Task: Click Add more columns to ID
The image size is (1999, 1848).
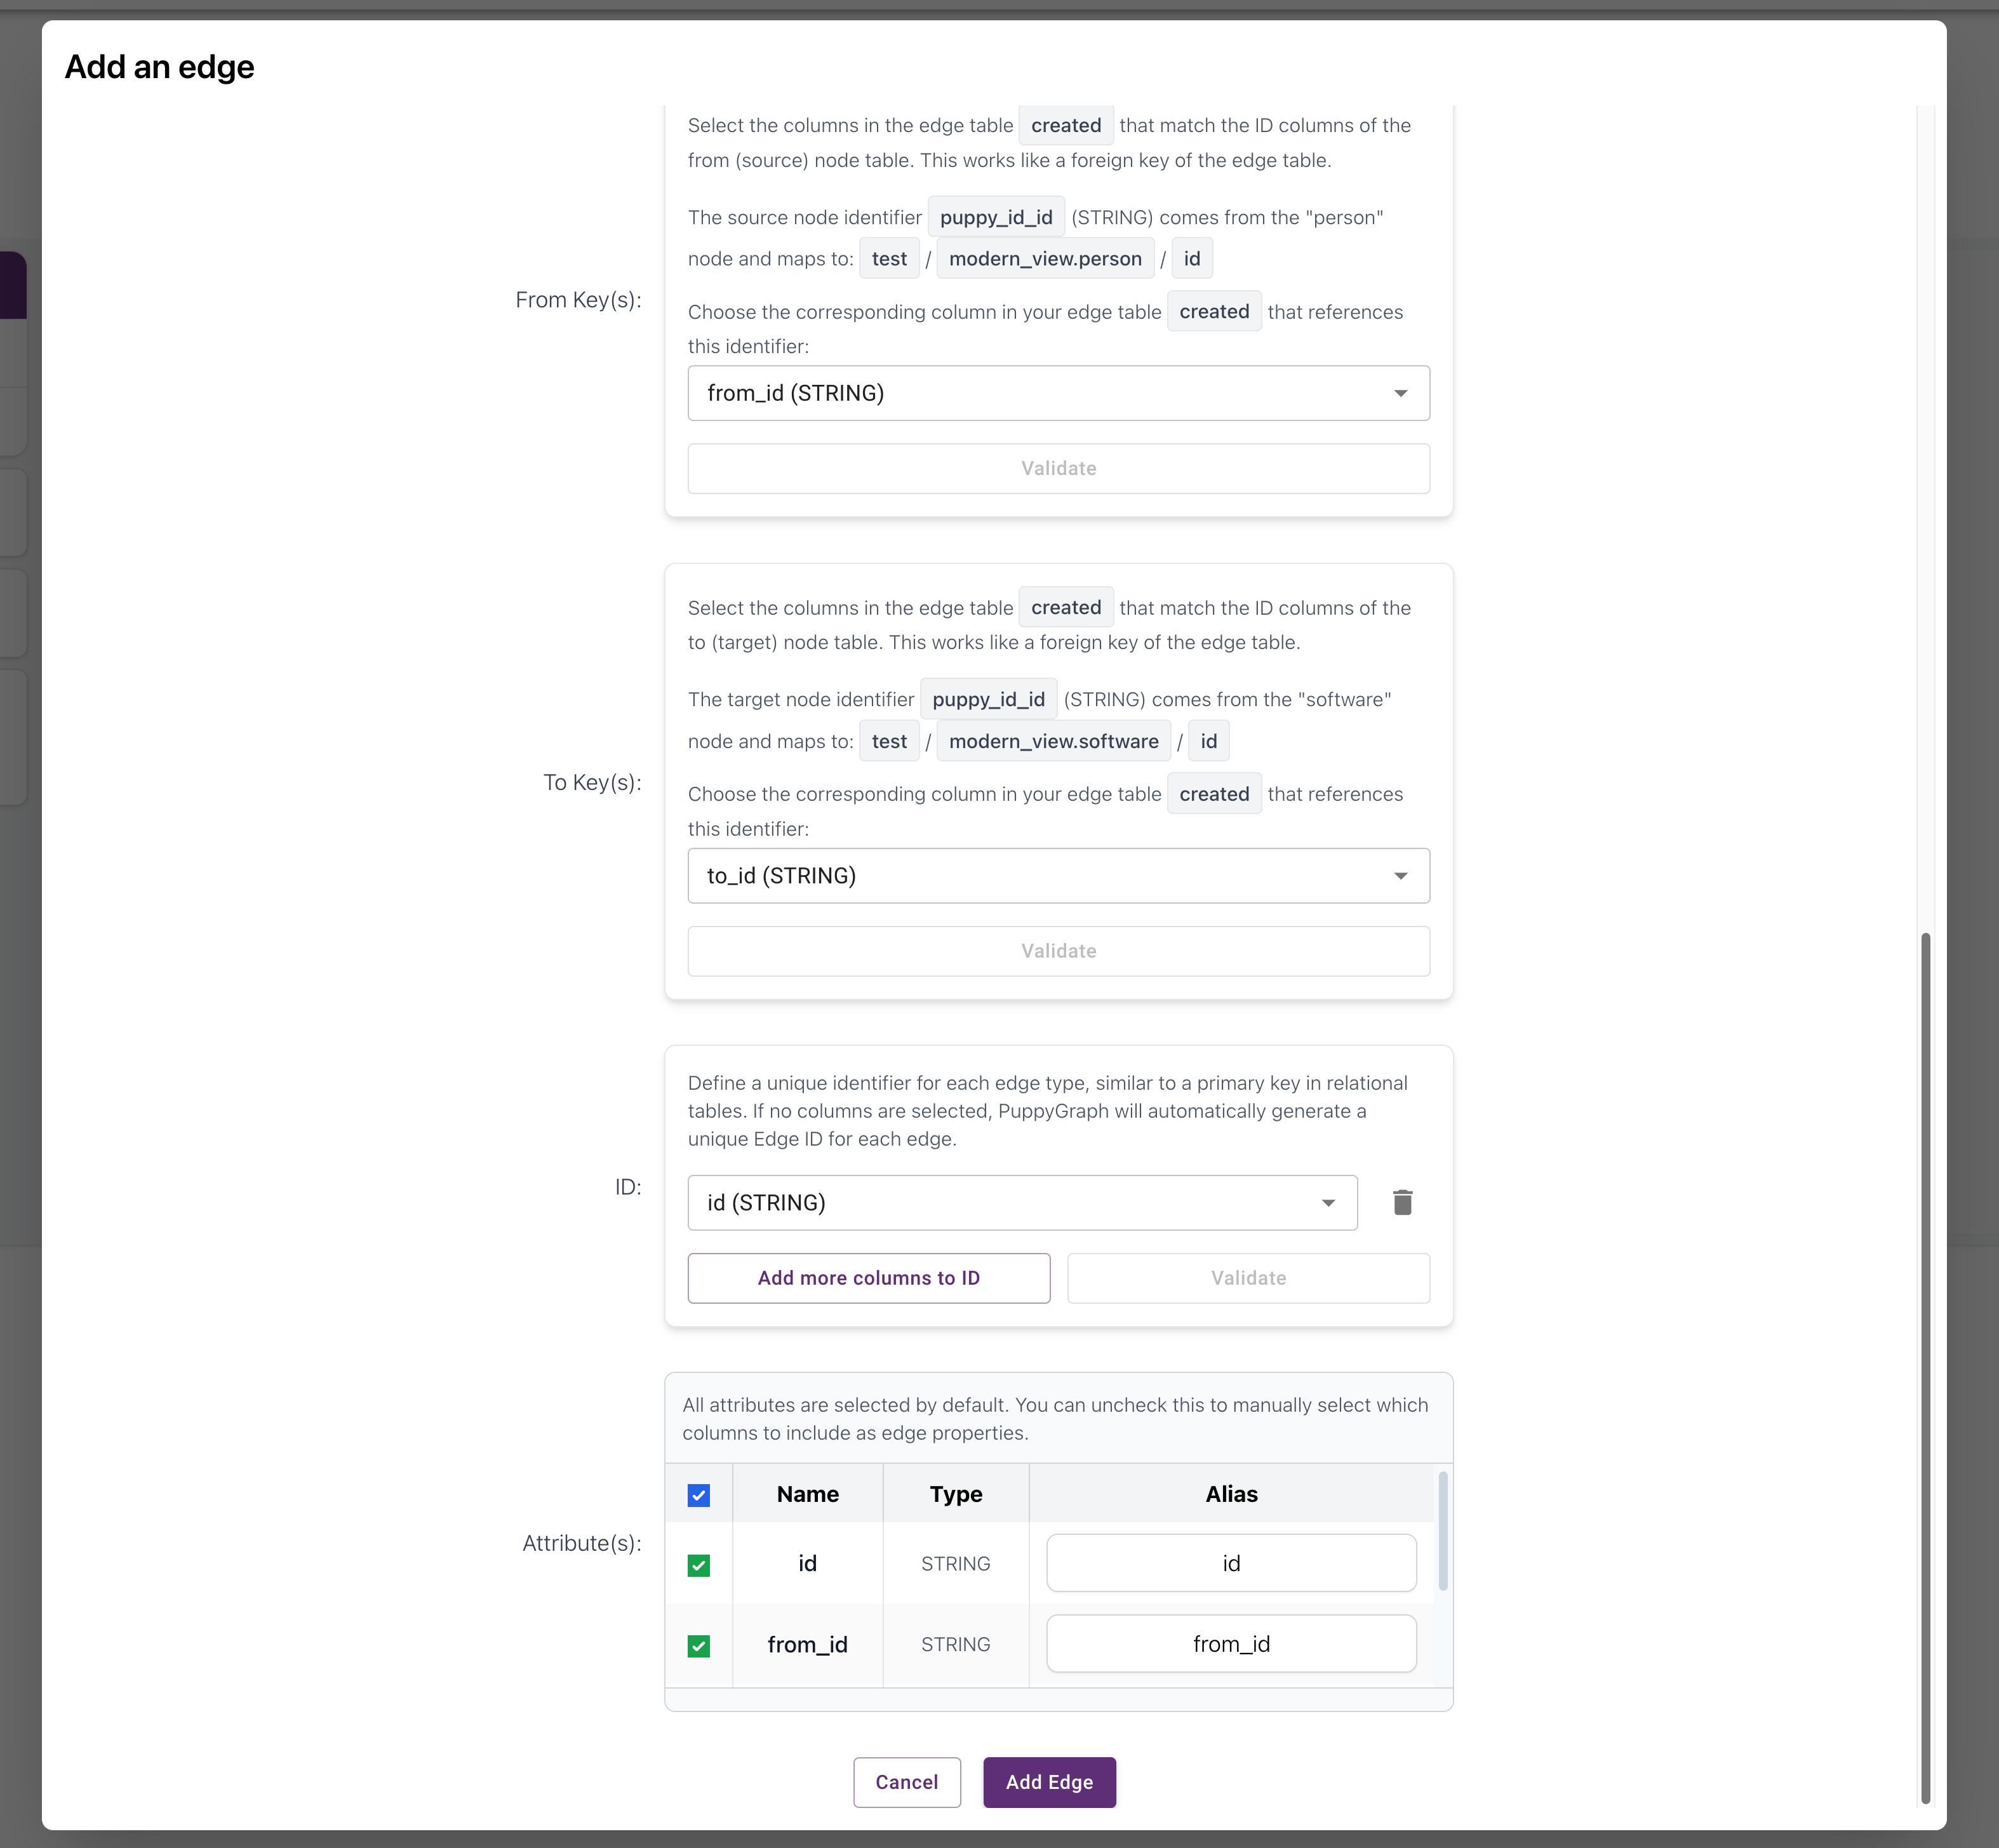Action: tap(868, 1278)
